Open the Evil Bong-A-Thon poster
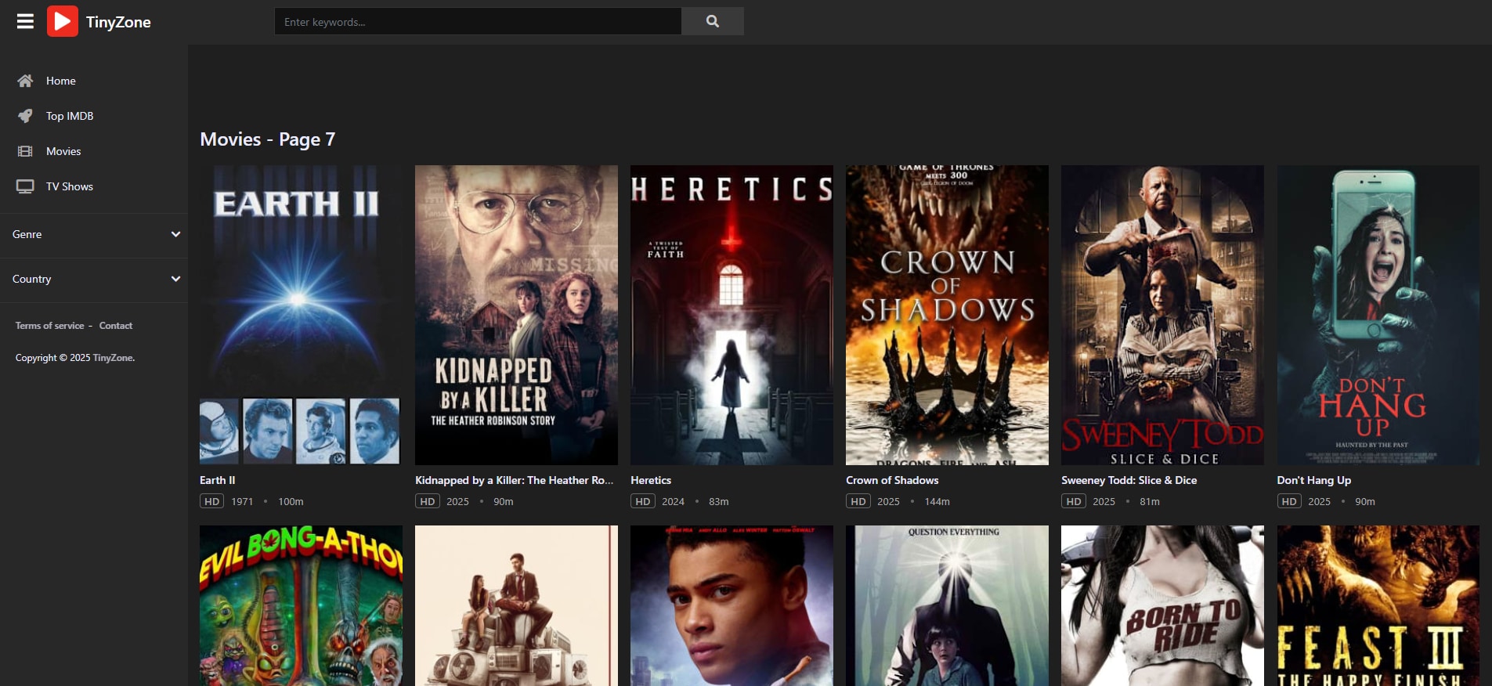Viewport: 1492px width, 686px height. point(301,605)
